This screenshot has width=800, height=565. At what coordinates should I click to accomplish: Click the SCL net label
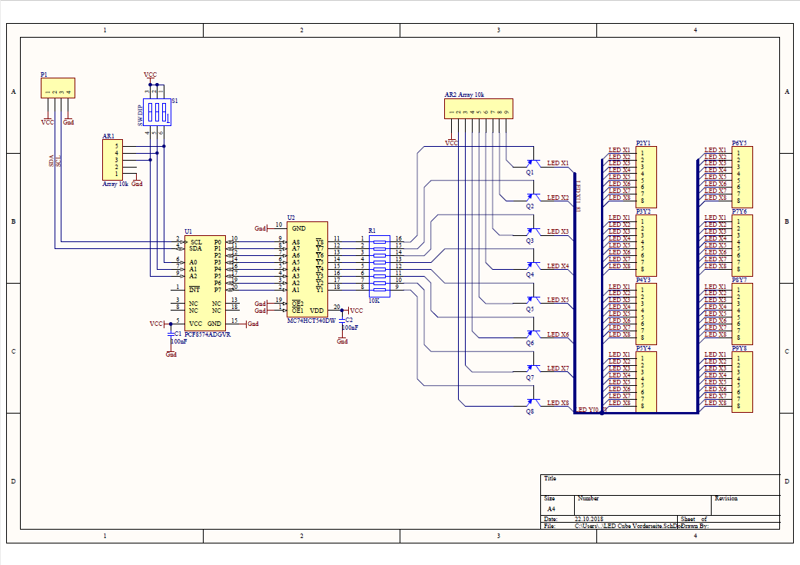coord(58,161)
